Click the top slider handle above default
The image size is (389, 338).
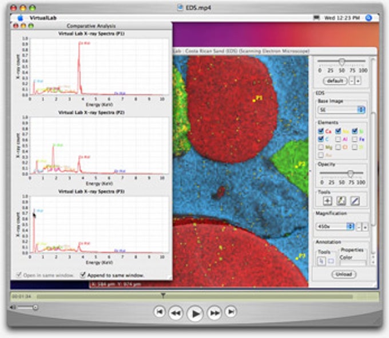(342, 61)
